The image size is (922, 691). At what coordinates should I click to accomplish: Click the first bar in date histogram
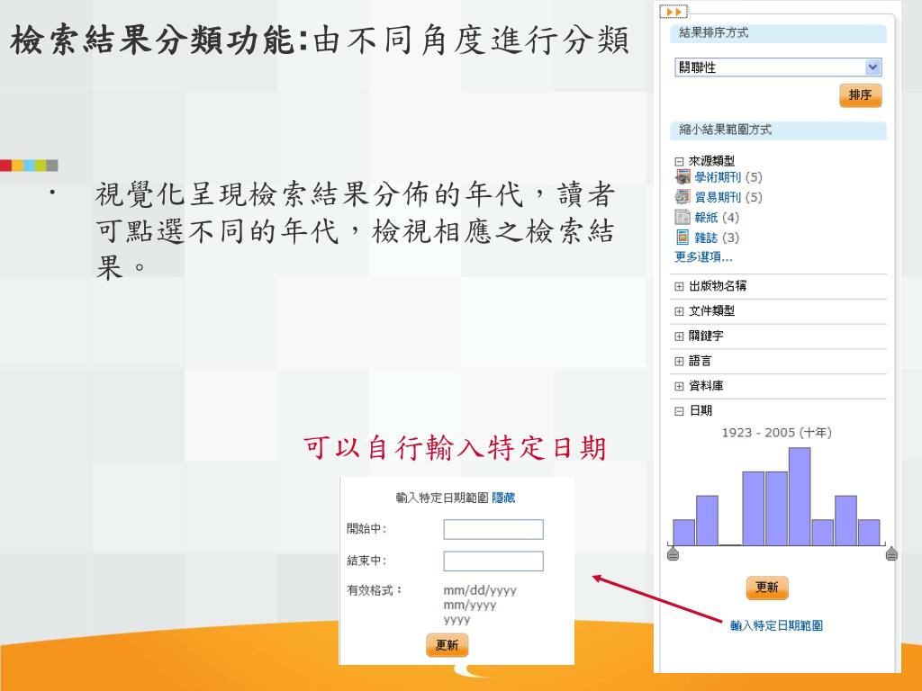pyautogui.click(x=684, y=533)
